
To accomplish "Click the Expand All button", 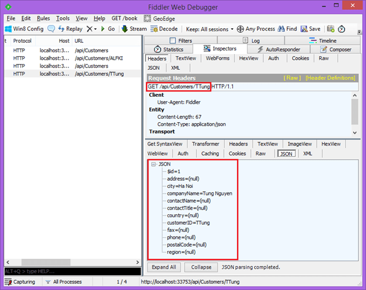I will click(164, 267).
